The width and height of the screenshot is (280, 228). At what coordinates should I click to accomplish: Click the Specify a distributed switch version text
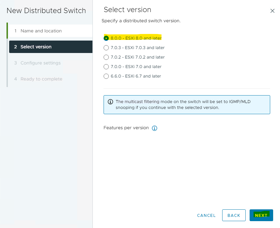click(141, 21)
